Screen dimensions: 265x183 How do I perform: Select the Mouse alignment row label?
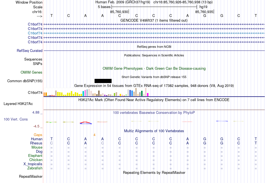(37, 147)
